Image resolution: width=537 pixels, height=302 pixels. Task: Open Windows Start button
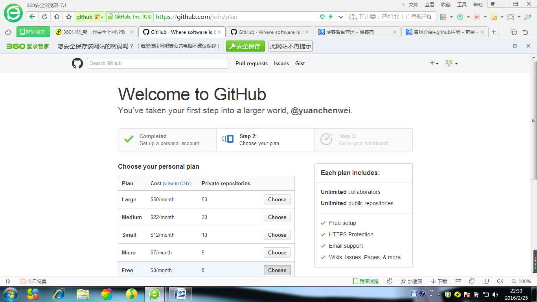[10, 294]
